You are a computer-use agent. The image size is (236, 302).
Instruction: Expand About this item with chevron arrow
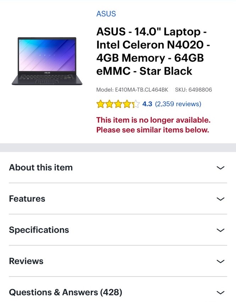tap(220, 168)
